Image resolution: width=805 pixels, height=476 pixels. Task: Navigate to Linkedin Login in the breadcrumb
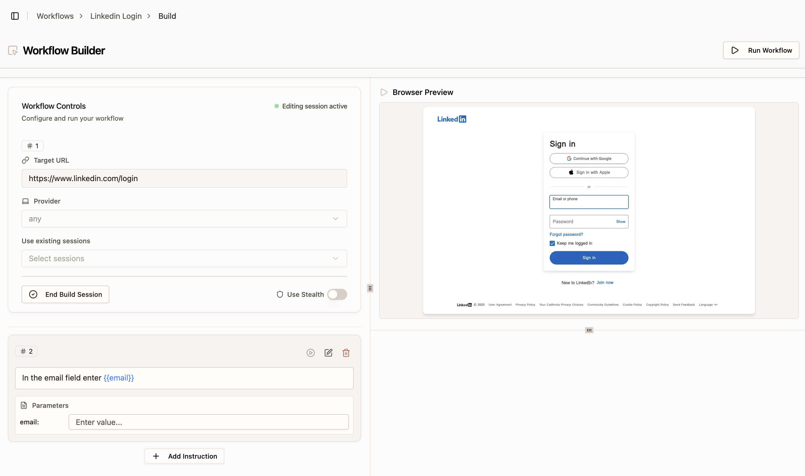pyautogui.click(x=116, y=16)
